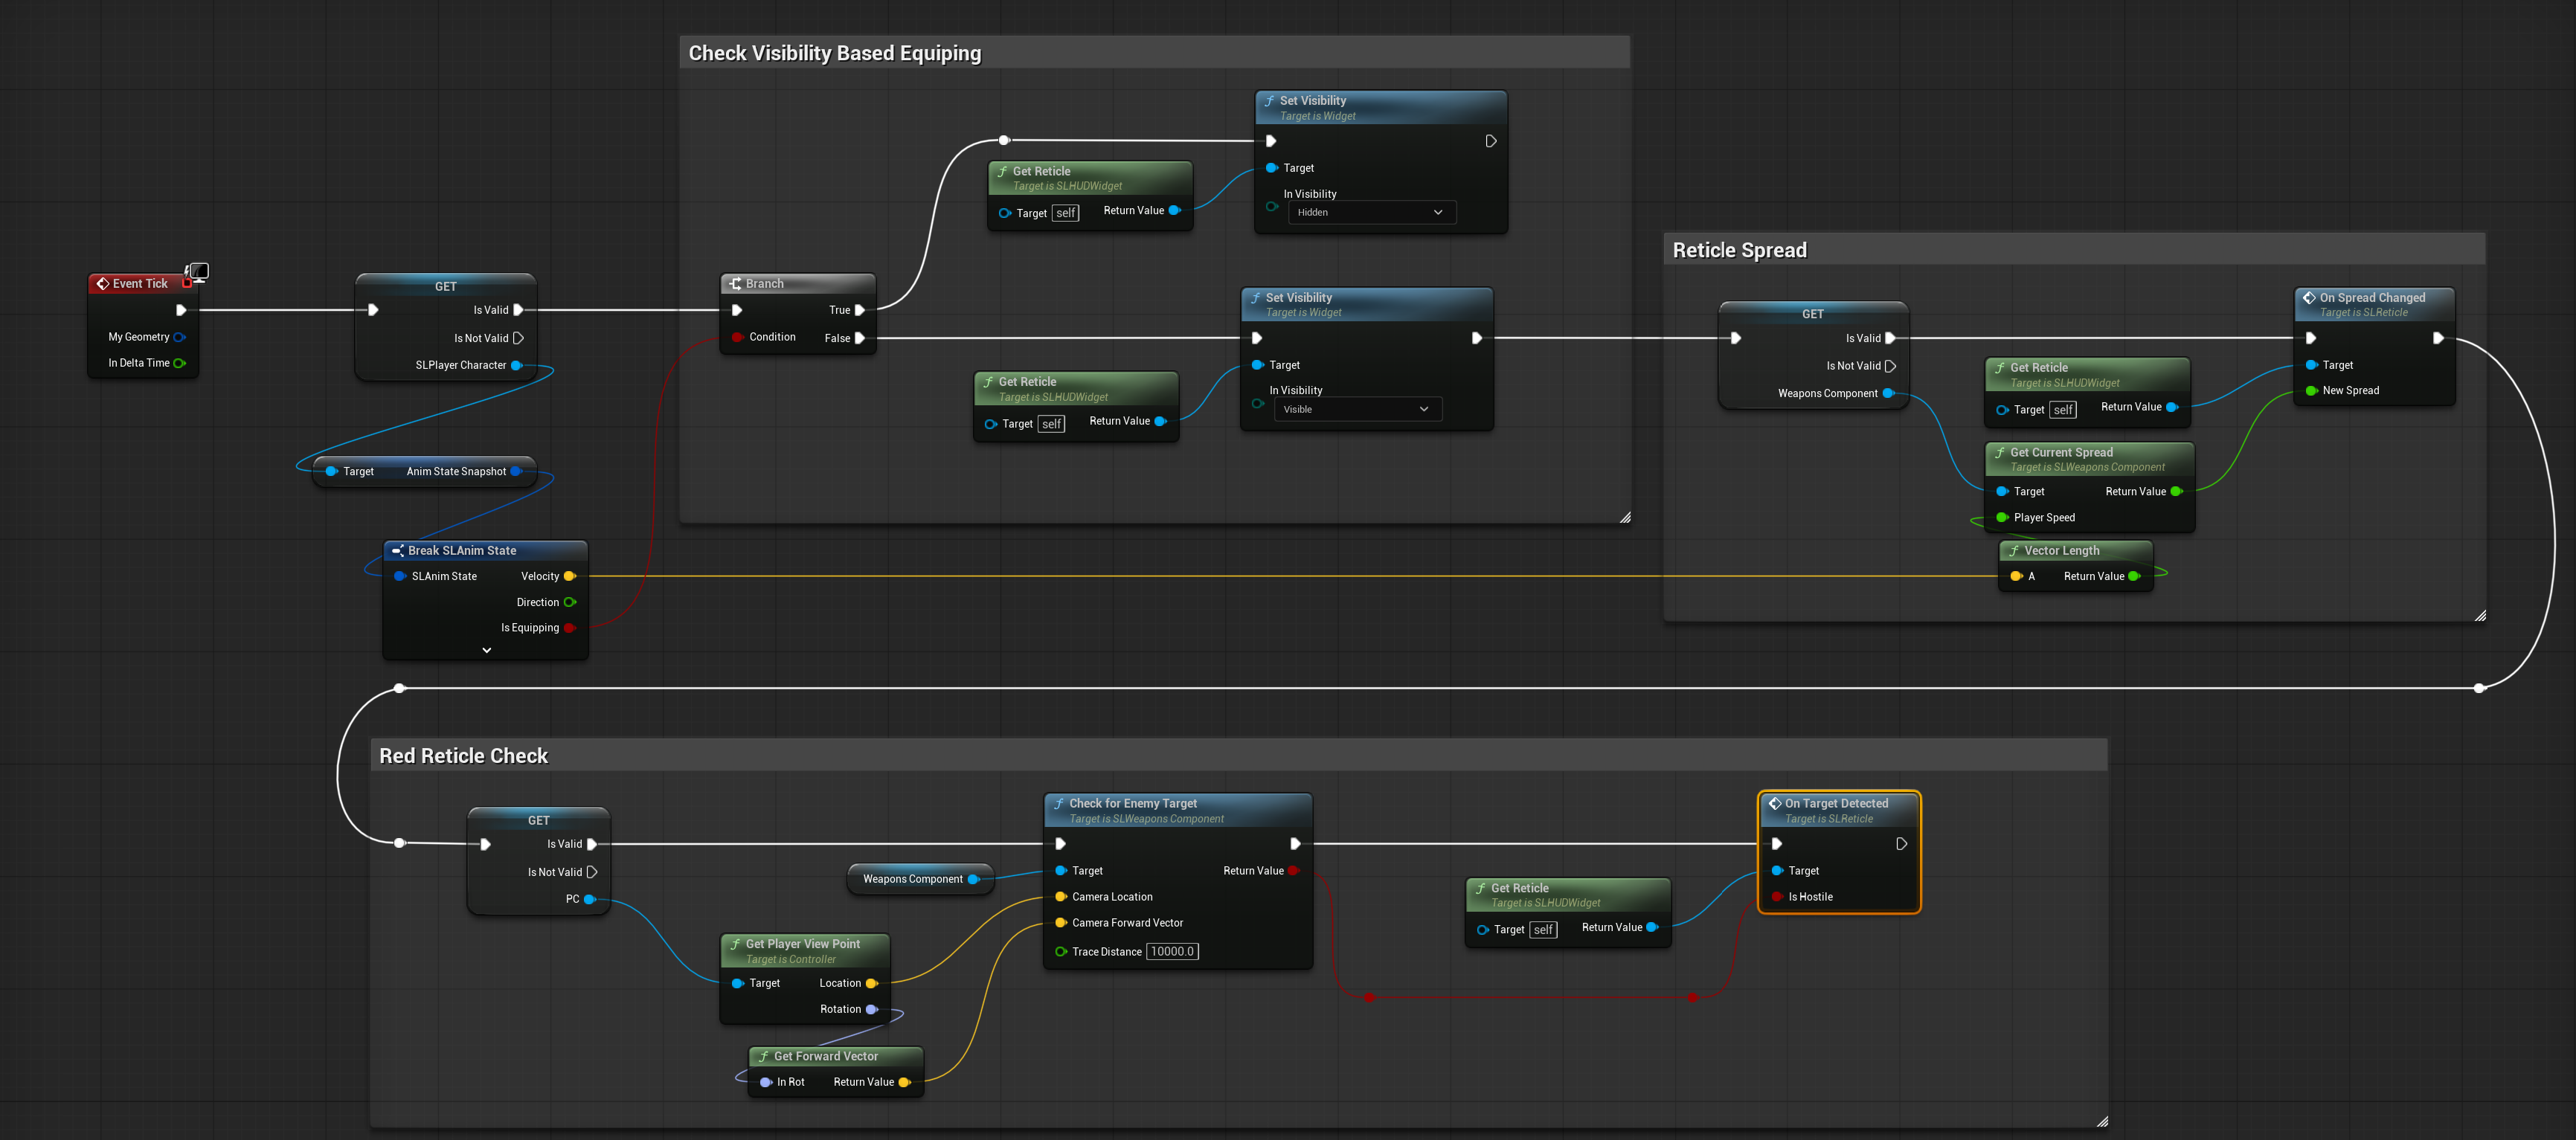Click the Branch False exec pin
The image size is (2576, 1140).
tap(860, 338)
